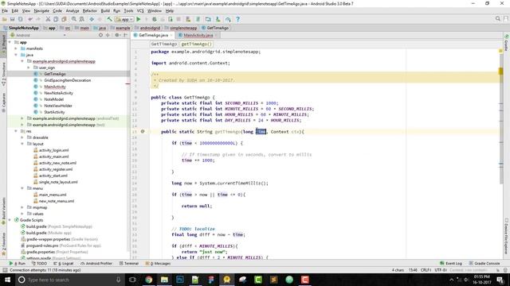Switch to the MainActivity.java editor tab
The image size is (510, 286).
(198, 35)
